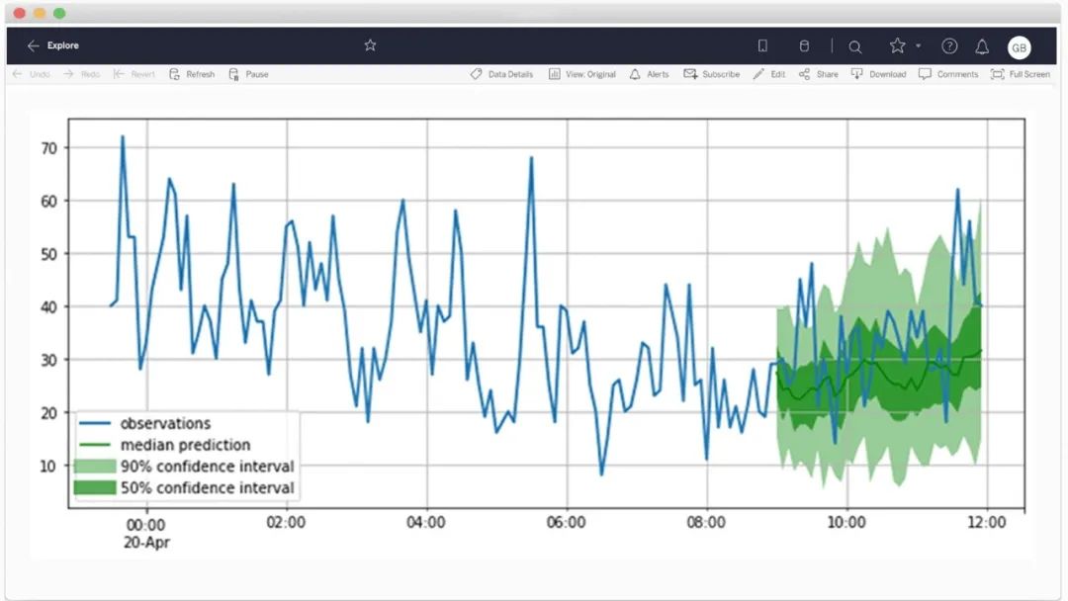
Task: Expand the favorites star dropdown arrow
Action: tap(918, 45)
